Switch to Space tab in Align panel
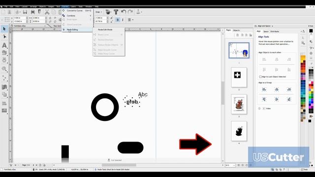Image resolution: width=315 pixels, height=177 pixels. point(266,31)
